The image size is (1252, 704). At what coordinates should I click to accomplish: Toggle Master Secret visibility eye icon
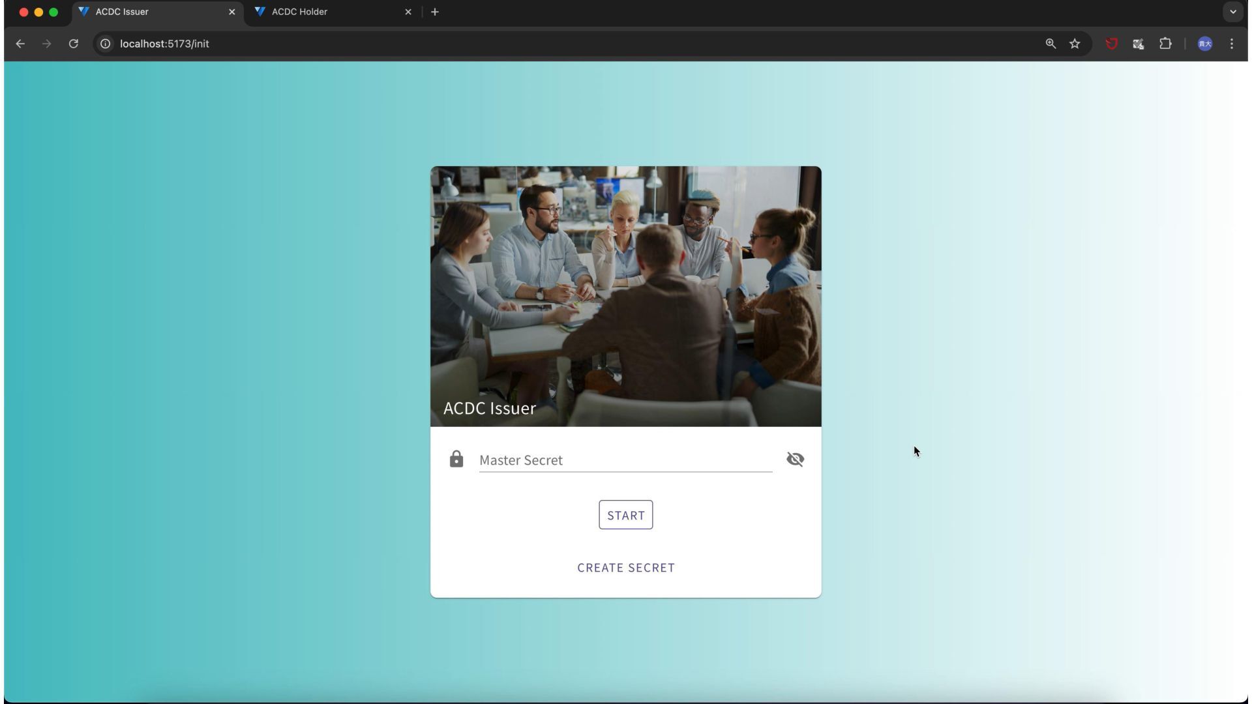[795, 460]
